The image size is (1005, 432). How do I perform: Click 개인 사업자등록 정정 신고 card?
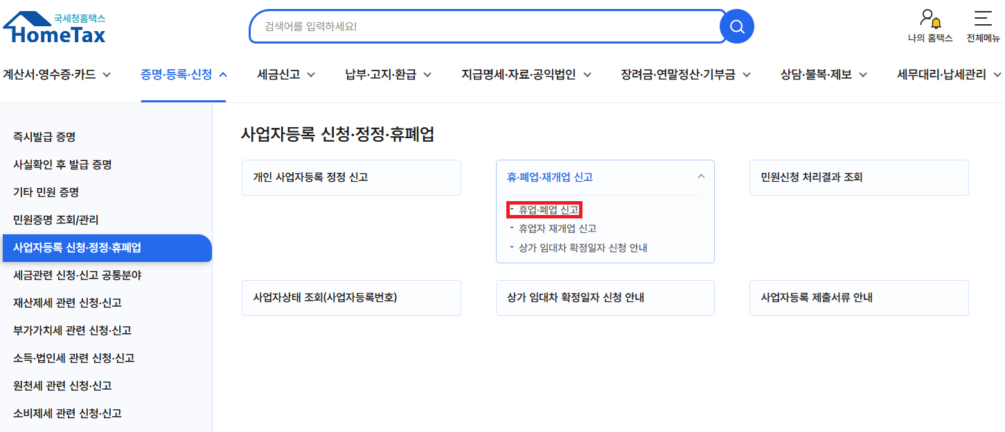click(x=351, y=178)
